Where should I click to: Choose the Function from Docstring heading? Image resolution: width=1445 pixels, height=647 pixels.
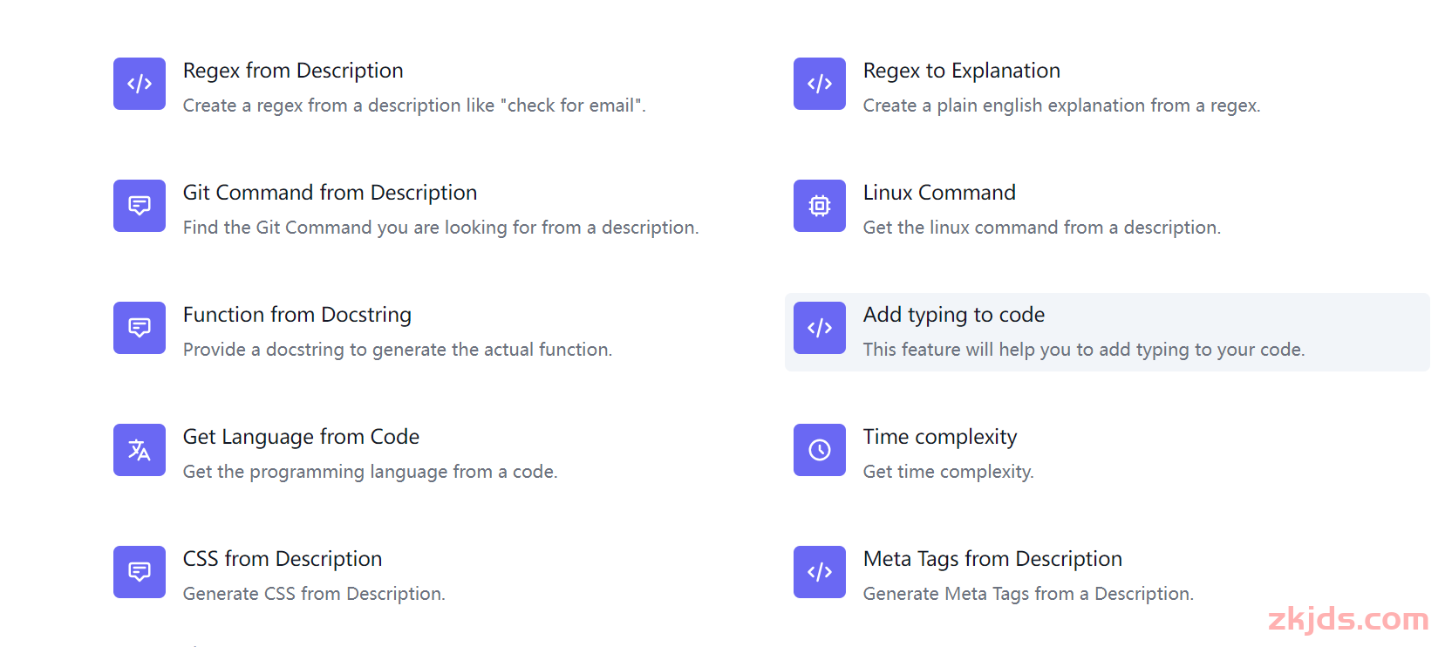tap(297, 315)
